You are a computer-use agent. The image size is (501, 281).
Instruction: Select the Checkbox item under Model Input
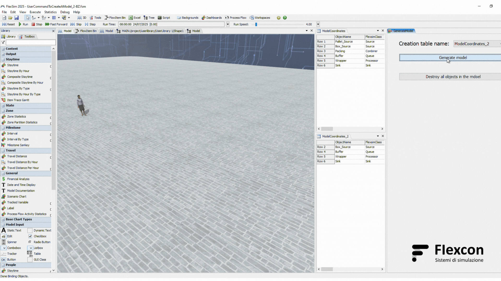point(40,236)
